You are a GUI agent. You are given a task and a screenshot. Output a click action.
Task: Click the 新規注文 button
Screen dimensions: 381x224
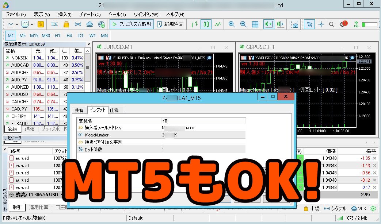tap(170, 24)
